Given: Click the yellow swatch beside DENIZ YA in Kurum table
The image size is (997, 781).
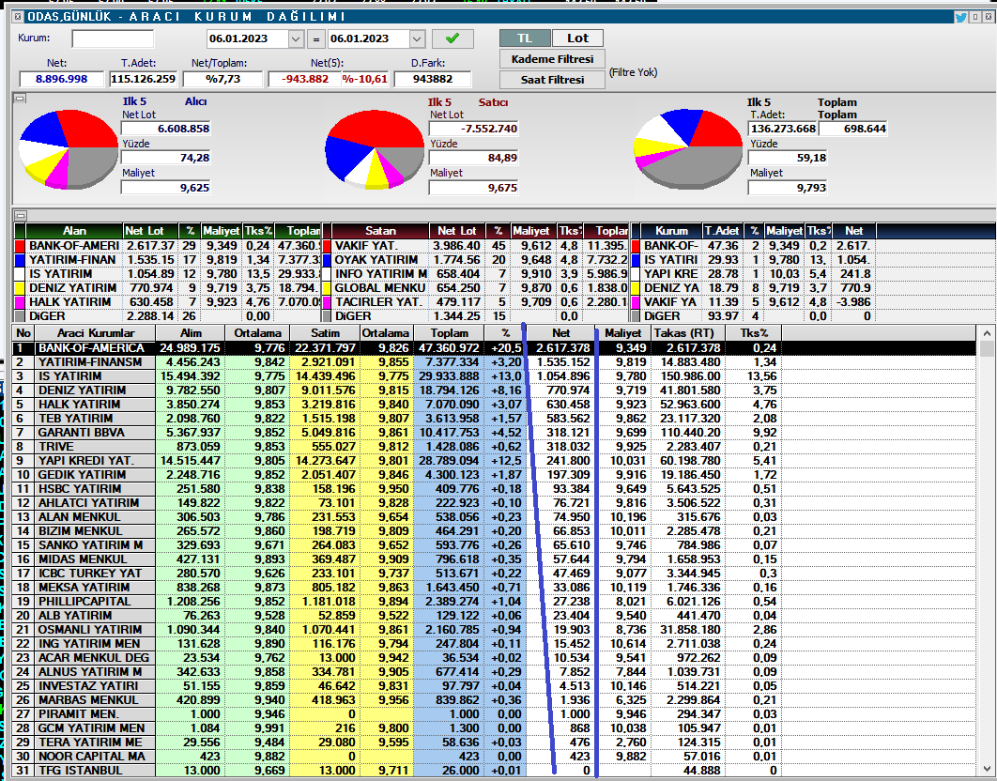Looking at the screenshot, I should tap(636, 288).
